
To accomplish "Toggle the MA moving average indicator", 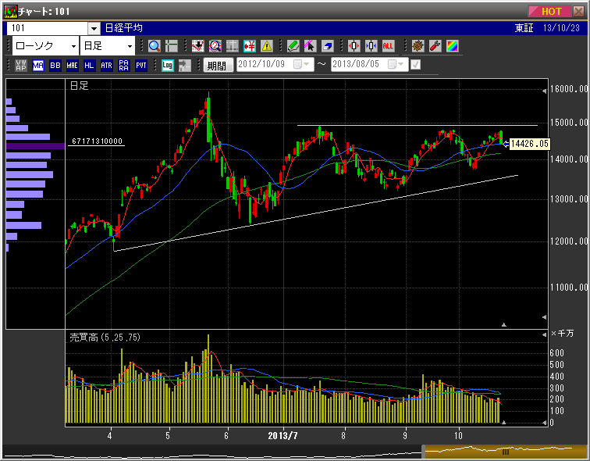I will [x=38, y=66].
